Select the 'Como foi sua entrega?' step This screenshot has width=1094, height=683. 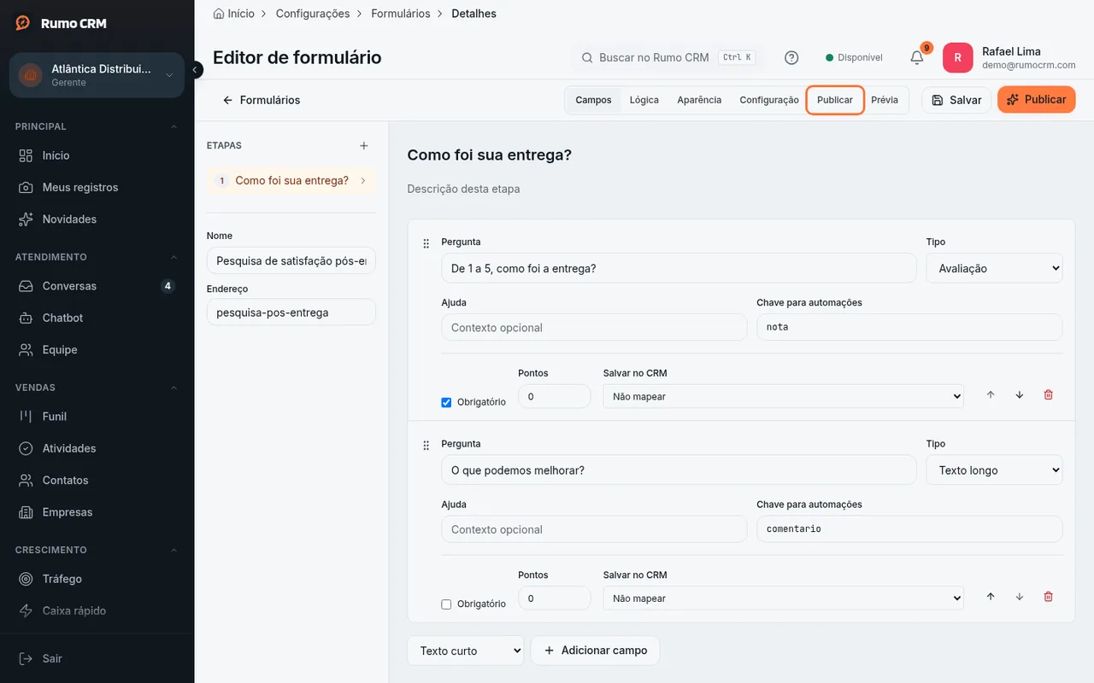pyautogui.click(x=291, y=181)
